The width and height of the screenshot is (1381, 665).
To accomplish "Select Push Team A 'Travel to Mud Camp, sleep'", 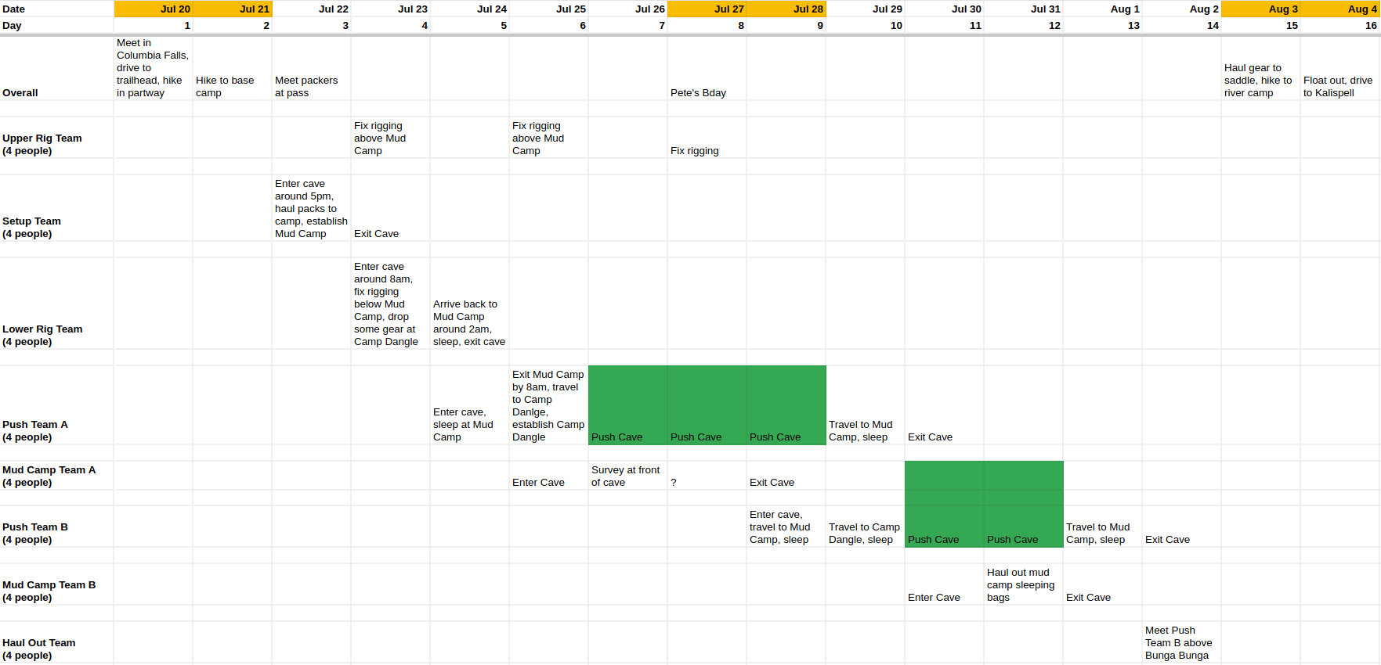I will point(866,405).
